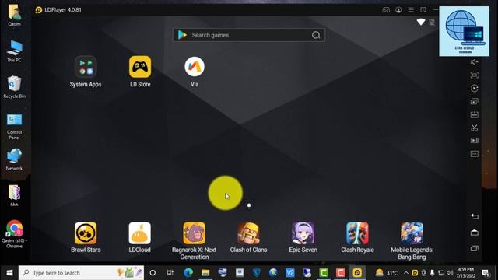Select the This PC desktop icon
This screenshot has width=498, height=280.
click(x=14, y=51)
